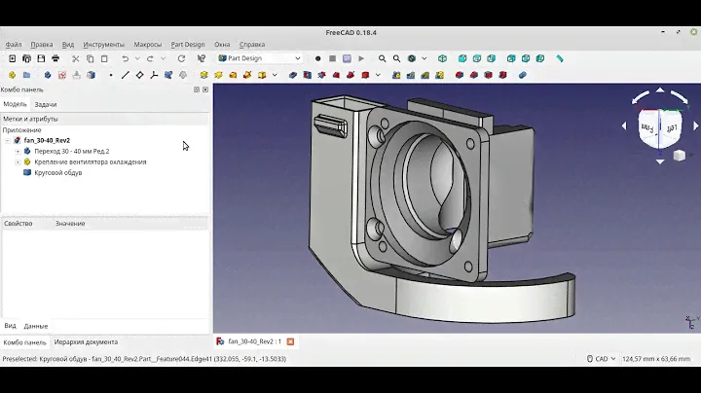
Task: Switch to the Данные properties tab
Action: [36, 326]
